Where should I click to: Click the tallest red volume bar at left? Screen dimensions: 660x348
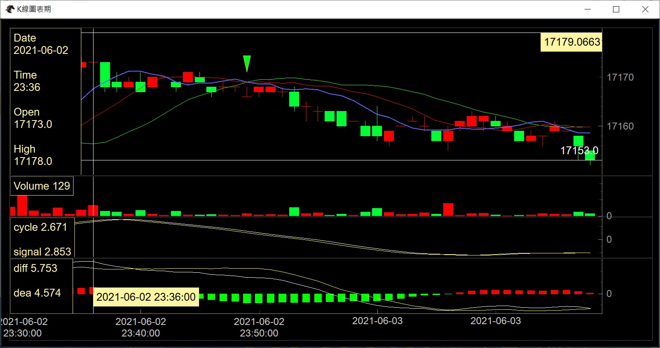point(22,206)
